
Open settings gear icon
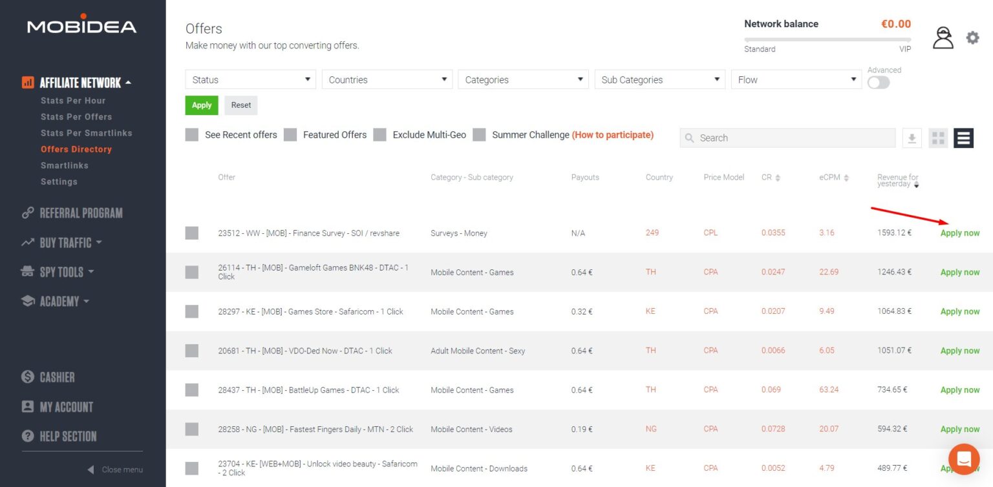972,38
